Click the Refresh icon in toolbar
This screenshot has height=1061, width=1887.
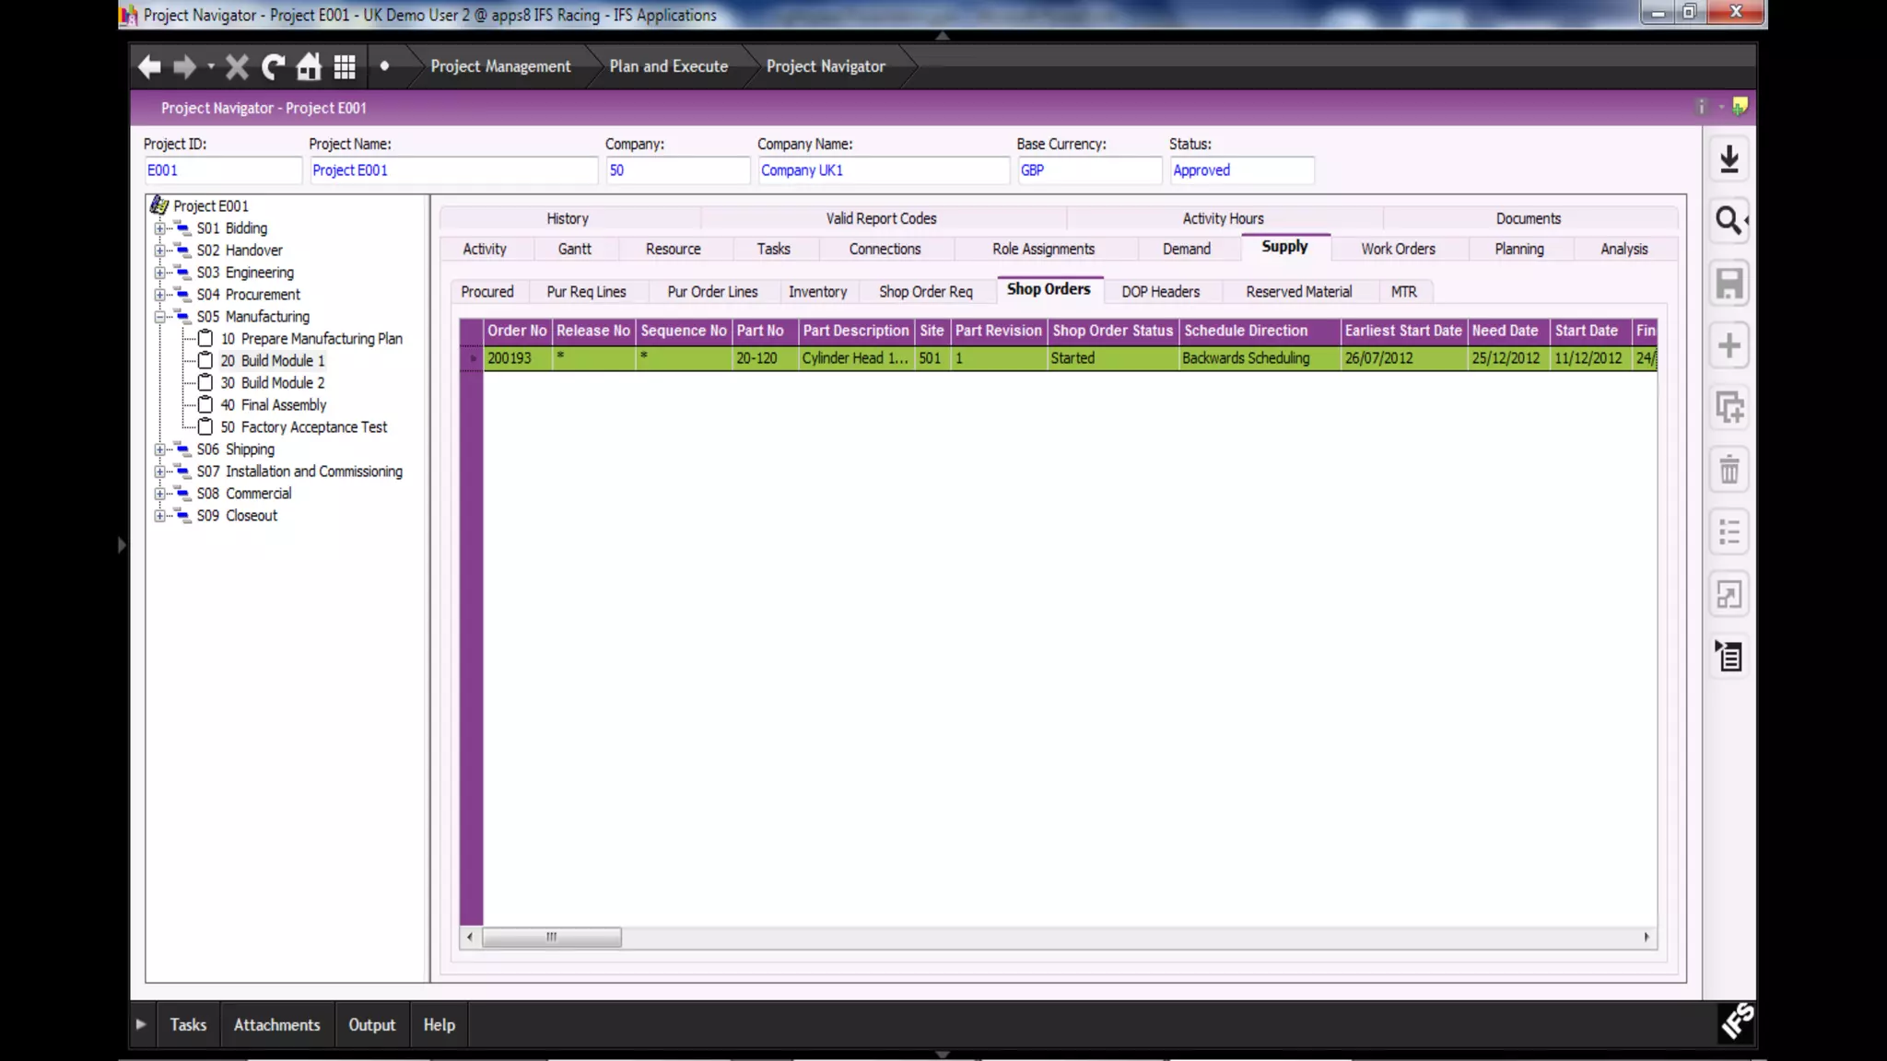[x=274, y=66]
